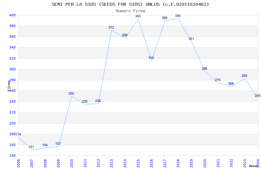Click the 400 y-axis tick label

point(12,15)
